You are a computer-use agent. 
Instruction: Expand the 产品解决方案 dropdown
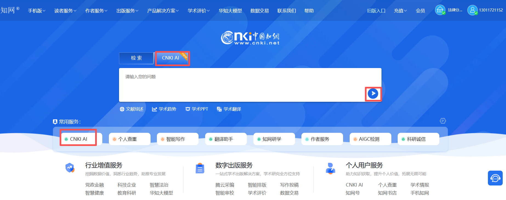[163, 11]
